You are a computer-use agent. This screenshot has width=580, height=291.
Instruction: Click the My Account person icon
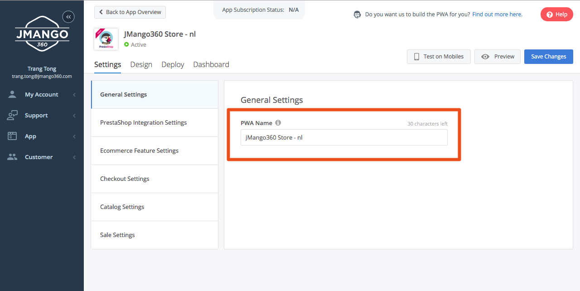pos(12,94)
